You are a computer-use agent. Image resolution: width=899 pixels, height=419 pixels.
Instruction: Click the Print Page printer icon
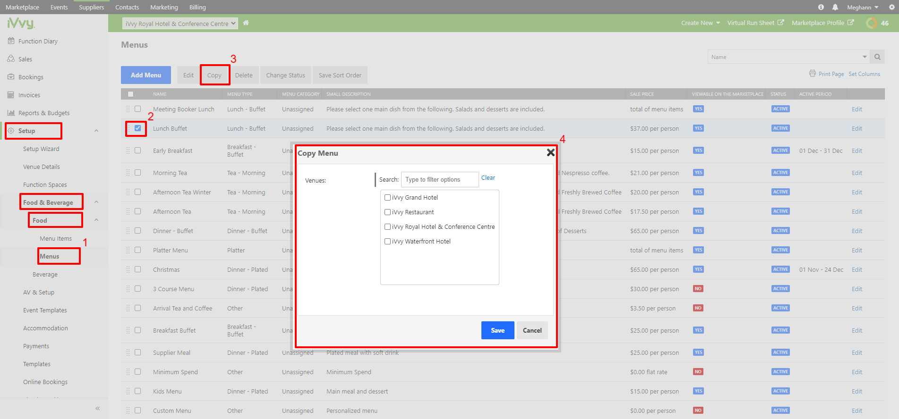pyautogui.click(x=813, y=74)
